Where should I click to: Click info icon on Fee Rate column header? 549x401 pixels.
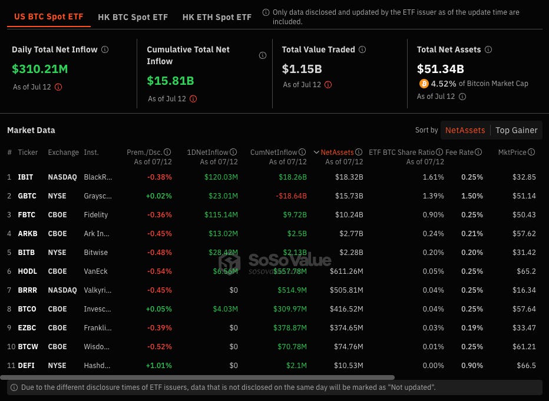click(x=479, y=152)
